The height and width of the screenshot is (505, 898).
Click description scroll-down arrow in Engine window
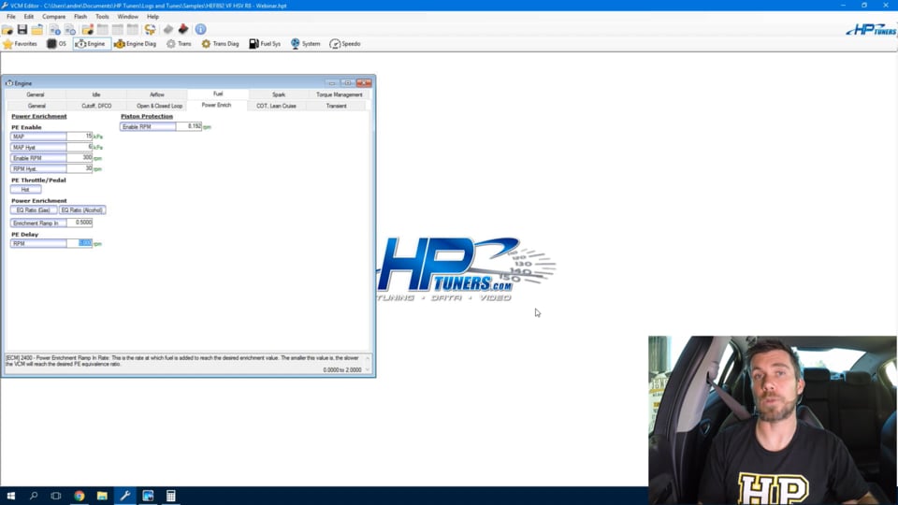[368, 370]
